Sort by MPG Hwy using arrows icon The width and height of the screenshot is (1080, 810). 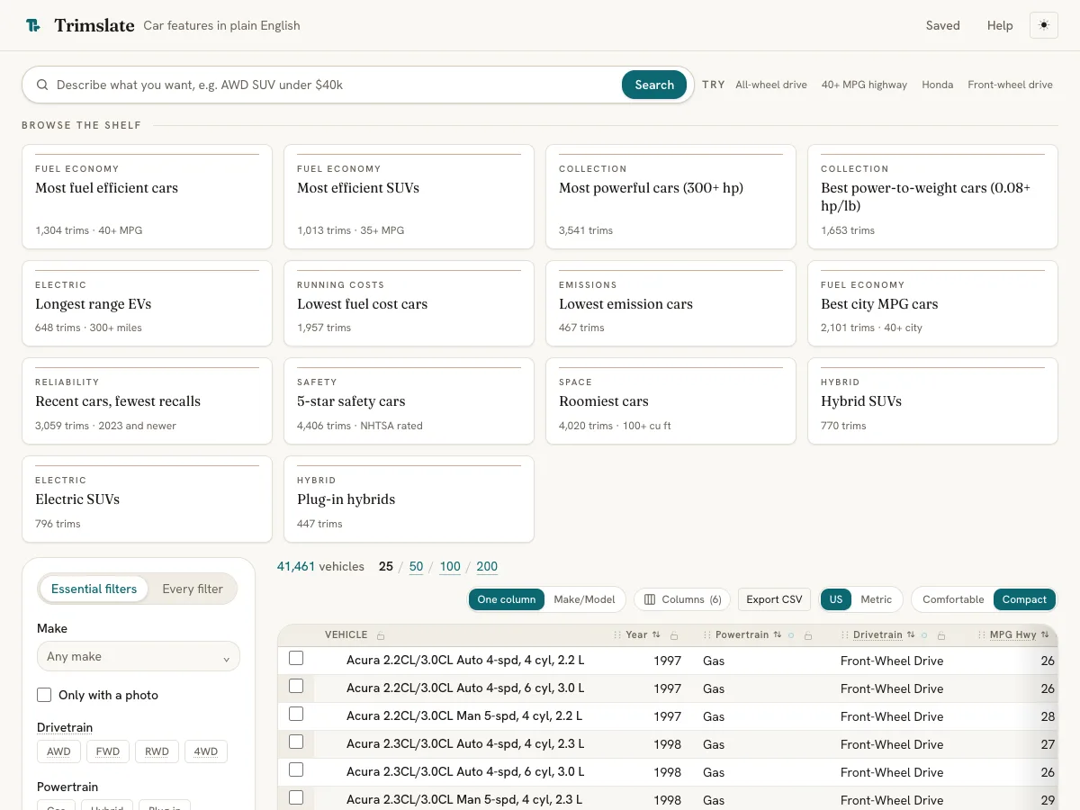[1045, 634]
